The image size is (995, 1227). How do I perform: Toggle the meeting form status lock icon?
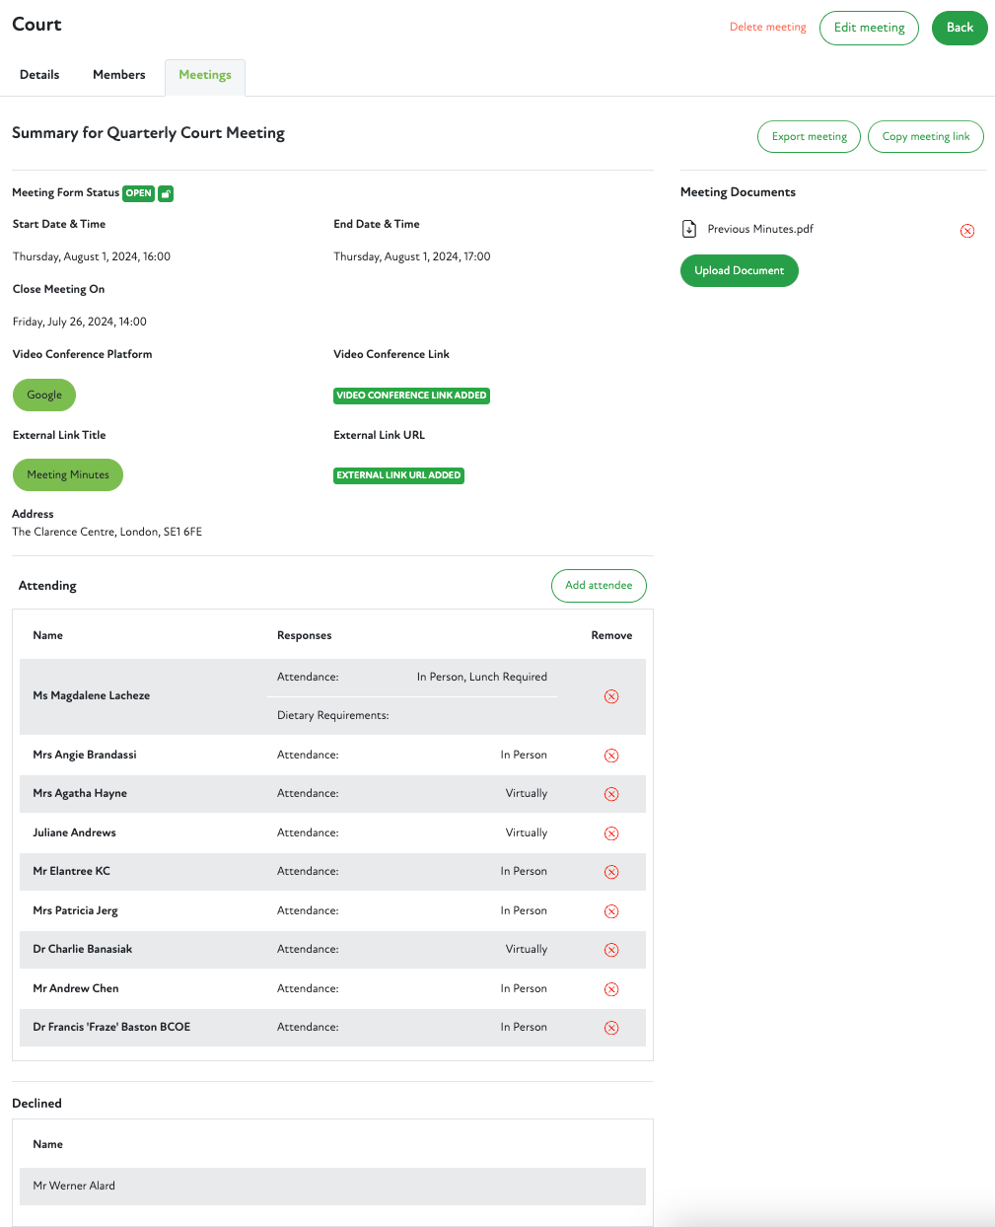(x=166, y=193)
